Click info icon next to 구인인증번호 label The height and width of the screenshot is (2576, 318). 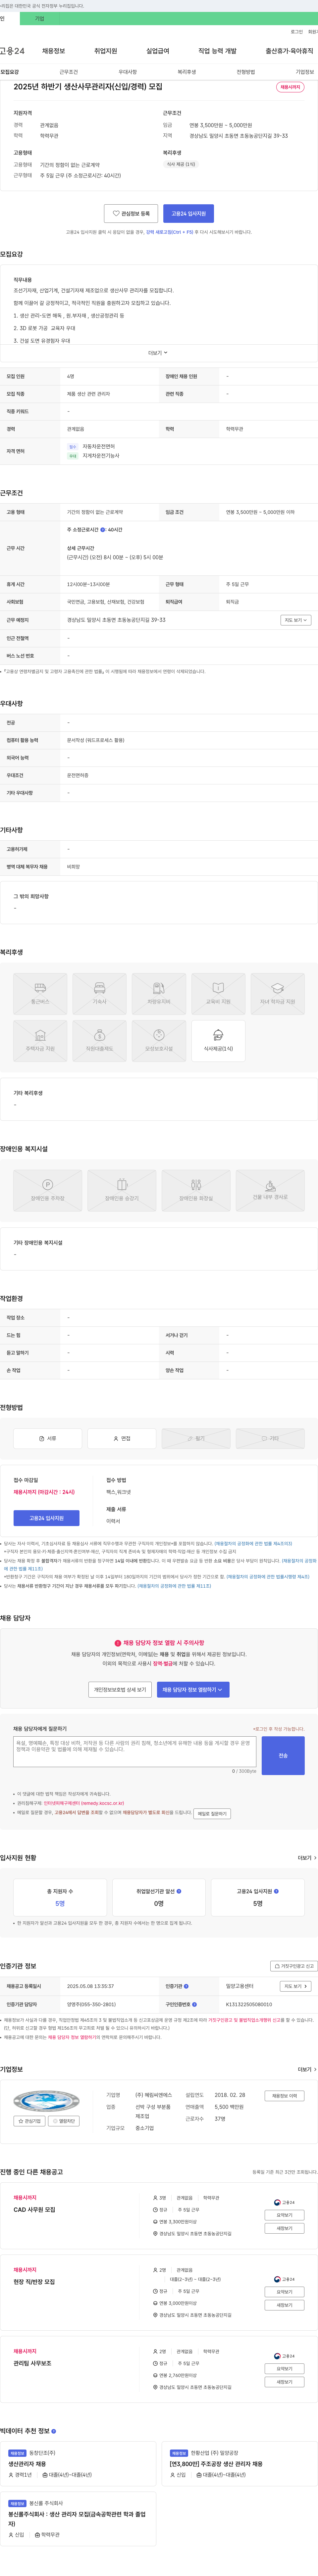(x=194, y=2004)
